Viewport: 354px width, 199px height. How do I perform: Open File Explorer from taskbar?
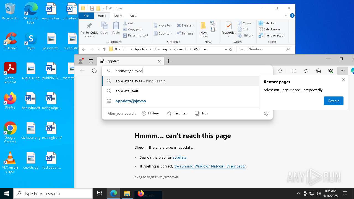127,193
